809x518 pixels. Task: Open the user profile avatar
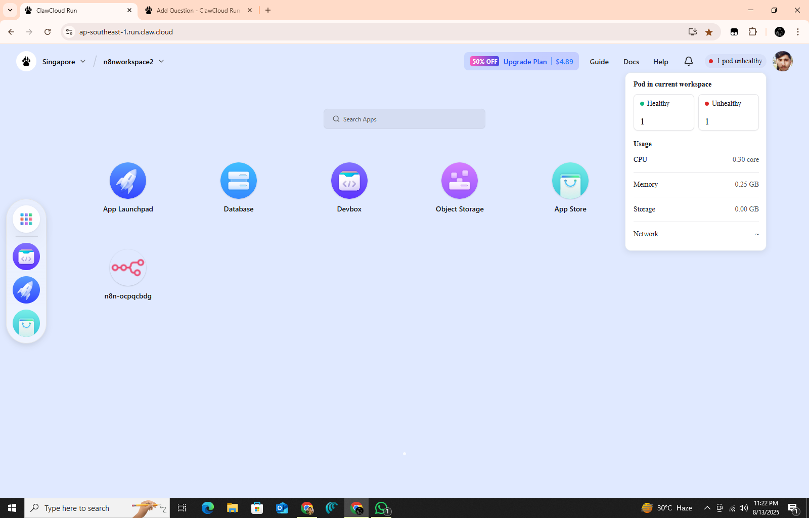tap(783, 61)
